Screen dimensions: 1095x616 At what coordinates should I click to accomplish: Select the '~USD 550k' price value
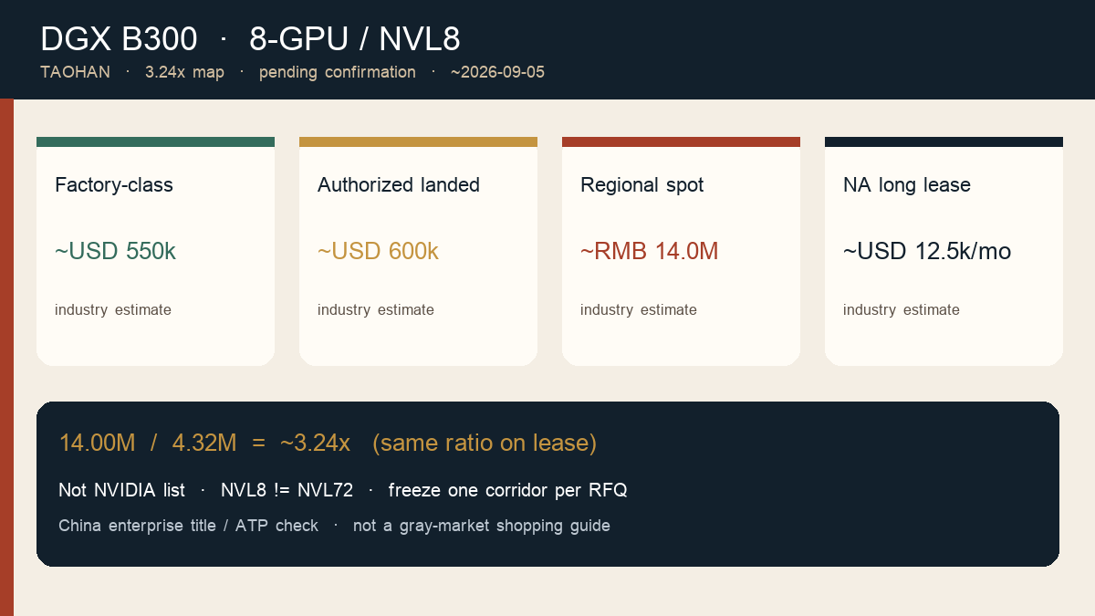point(115,251)
